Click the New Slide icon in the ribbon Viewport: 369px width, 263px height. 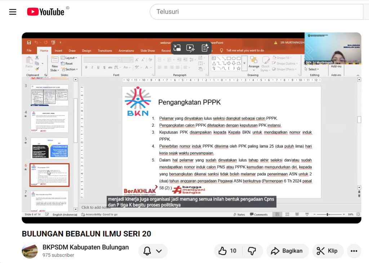tap(55, 61)
